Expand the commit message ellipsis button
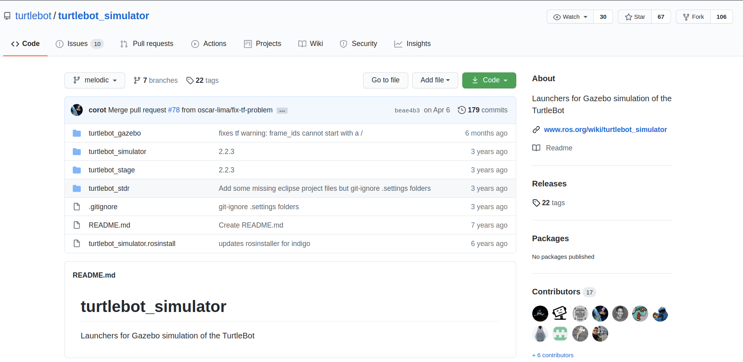The height and width of the screenshot is (362, 743). point(282,110)
